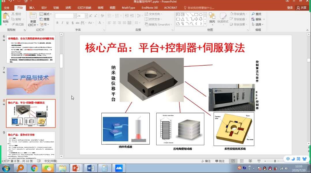
Task: Switch to Slide Sorter view in status bar
Action: (242, 161)
